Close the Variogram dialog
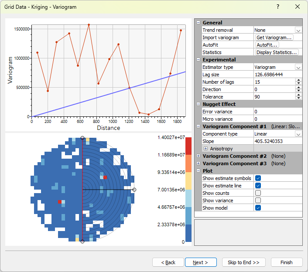Image resolution: width=308 pixels, height=272 pixels. tap(298, 7)
